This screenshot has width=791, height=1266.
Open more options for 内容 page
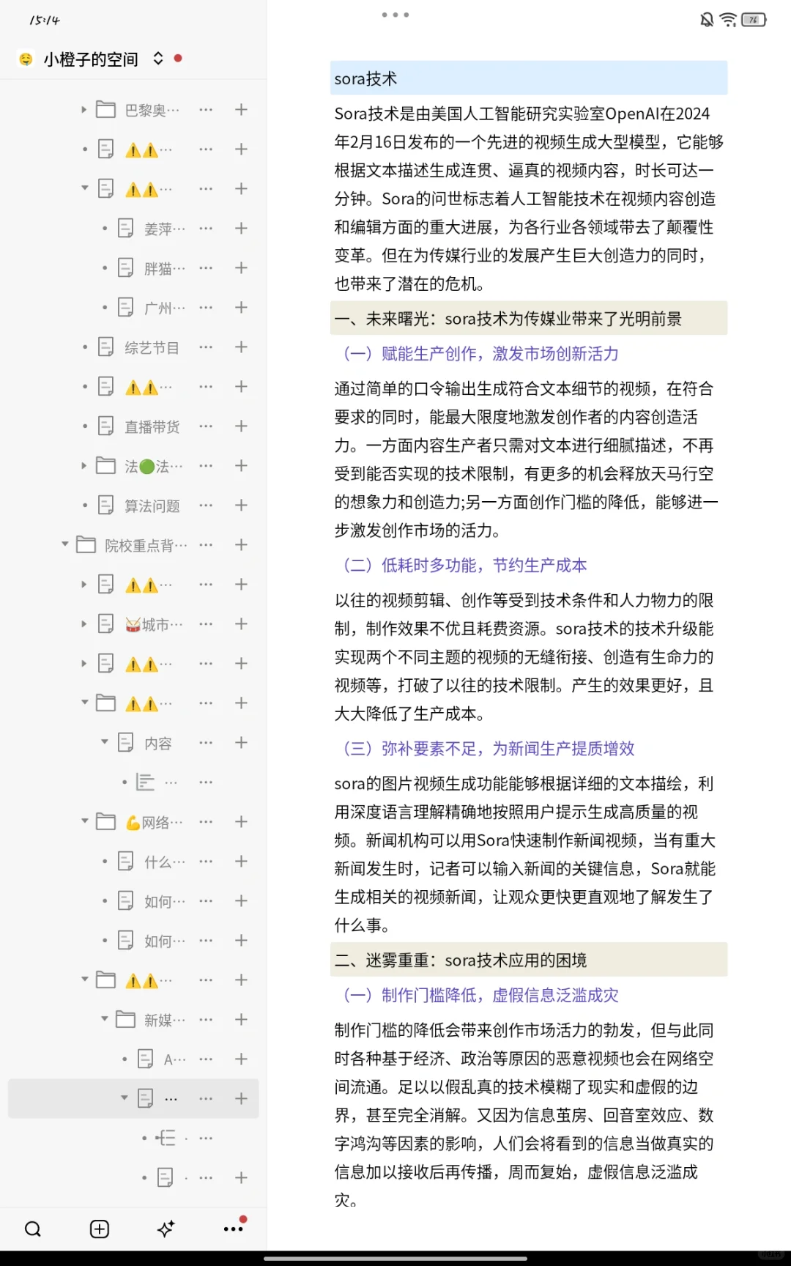tap(206, 743)
